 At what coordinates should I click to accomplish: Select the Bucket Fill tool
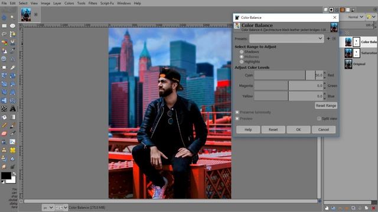pos(4,117)
